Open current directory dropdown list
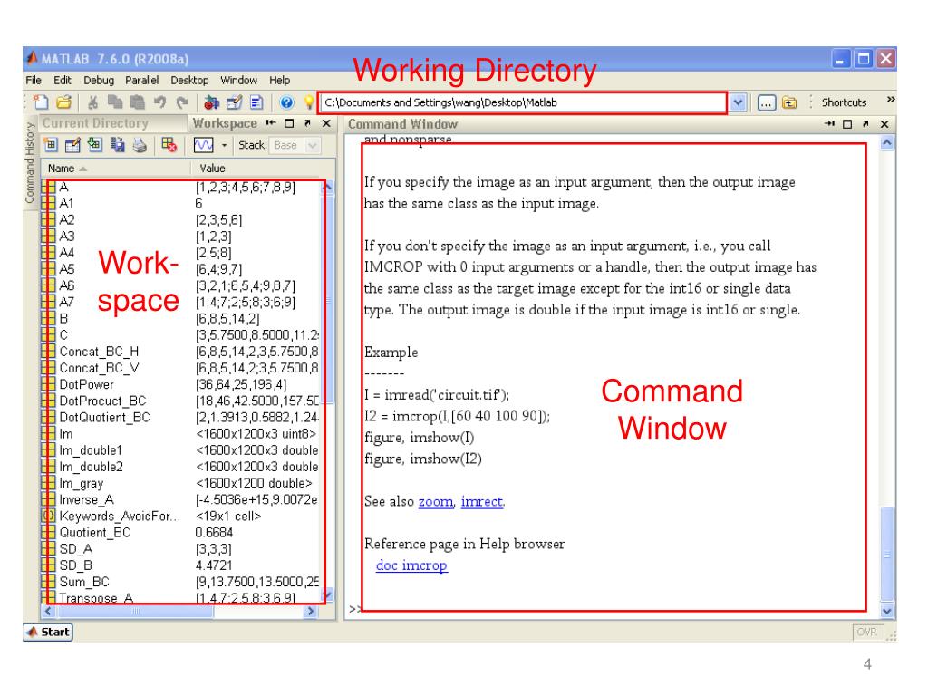The image size is (928, 696). (738, 102)
